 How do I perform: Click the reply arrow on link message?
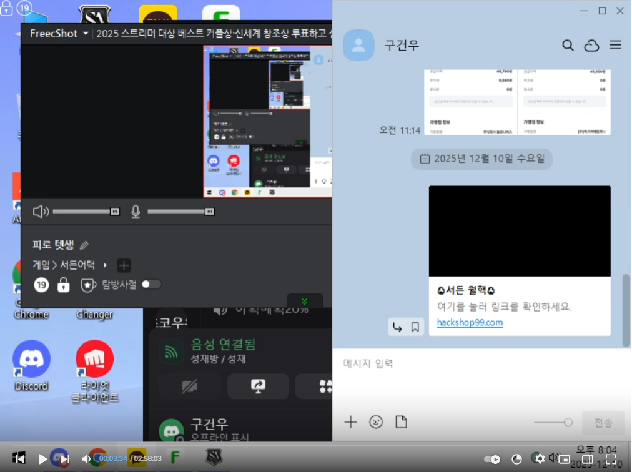pyautogui.click(x=397, y=327)
